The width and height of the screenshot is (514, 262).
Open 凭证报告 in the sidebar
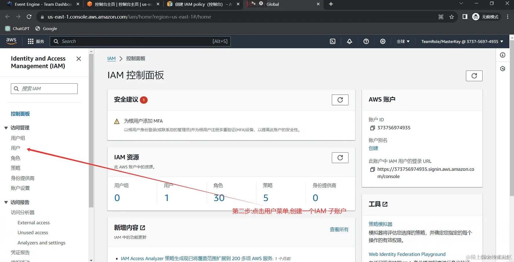pyautogui.click(x=20, y=252)
